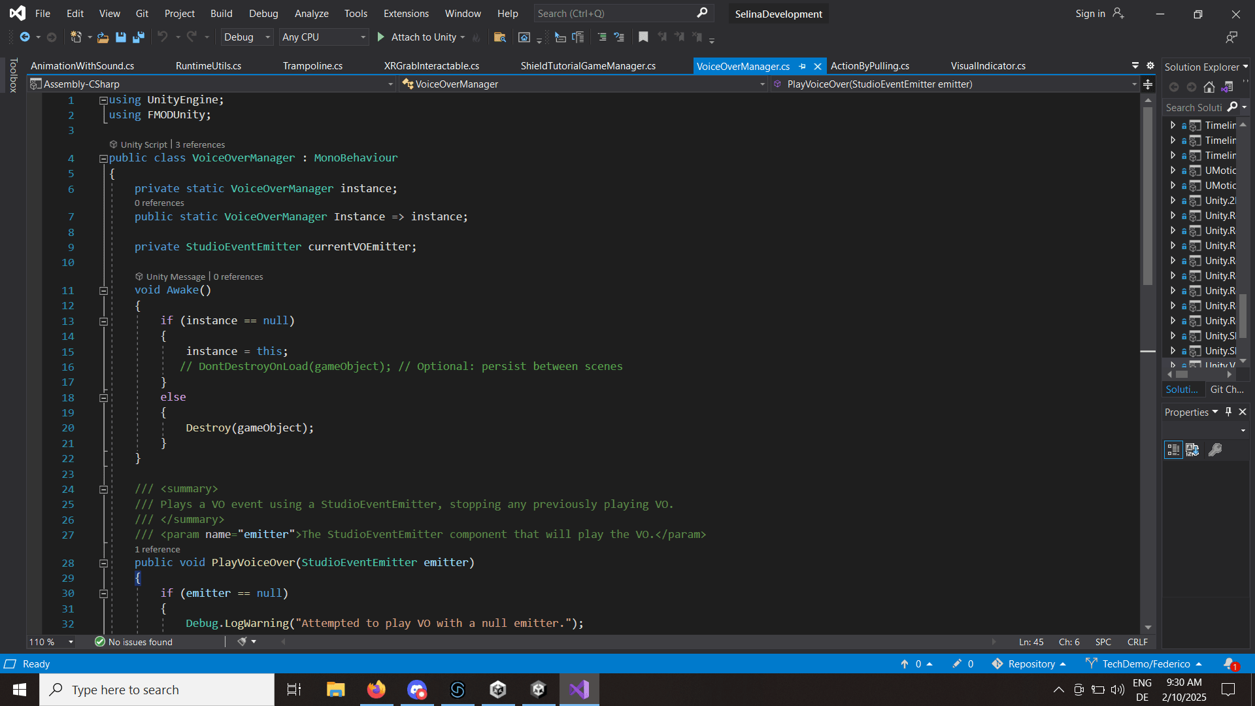Screen dimensions: 1255x706
Task: Click the TechDemo/Federico branch button
Action: pos(1145,664)
